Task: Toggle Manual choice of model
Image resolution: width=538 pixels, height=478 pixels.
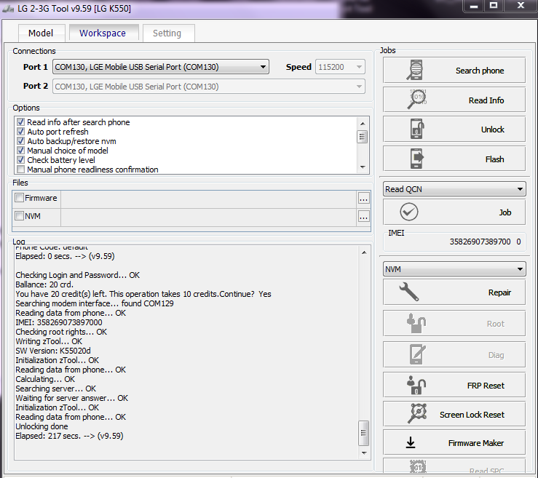Action: coord(21,150)
